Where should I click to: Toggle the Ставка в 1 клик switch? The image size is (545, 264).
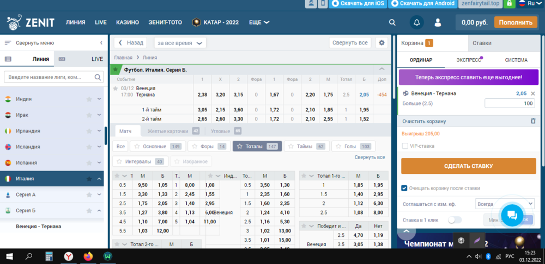[455, 220]
